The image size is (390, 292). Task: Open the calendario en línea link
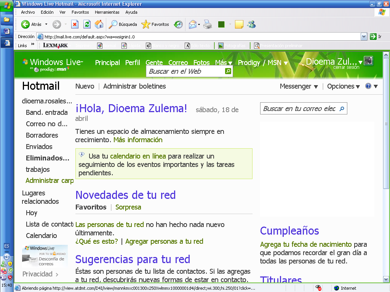pyautogui.click(x=138, y=156)
